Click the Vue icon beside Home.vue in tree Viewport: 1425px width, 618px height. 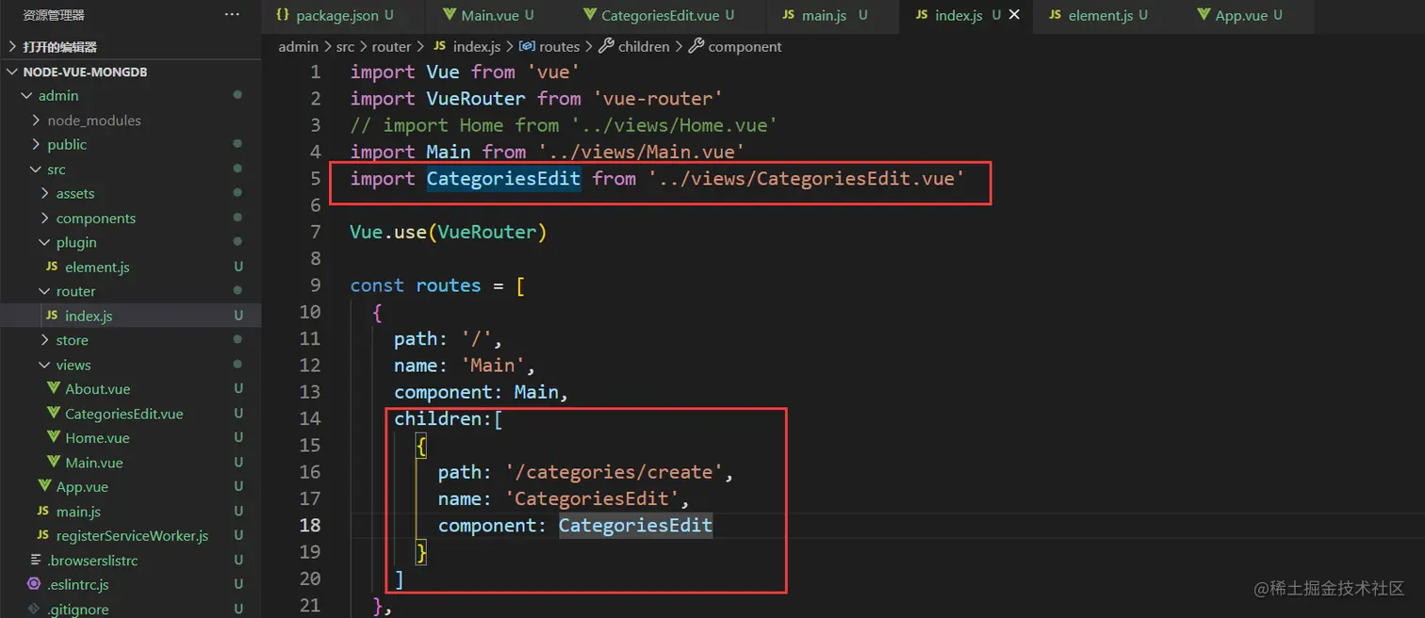pyautogui.click(x=54, y=438)
